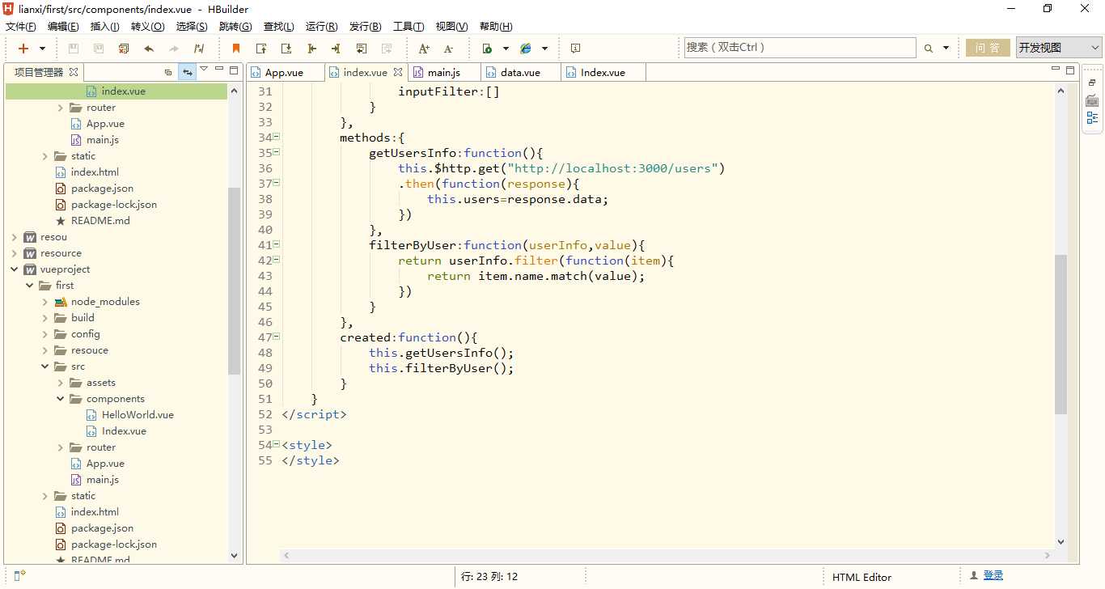Select HelloWorld.vue in project tree
Image resolution: width=1105 pixels, height=589 pixels.
point(138,415)
